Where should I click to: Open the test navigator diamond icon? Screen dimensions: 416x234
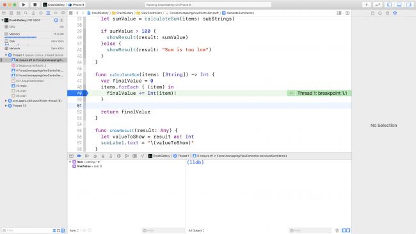(41, 13)
